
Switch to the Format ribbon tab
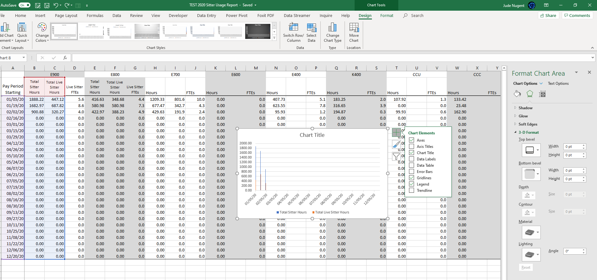(x=386, y=16)
